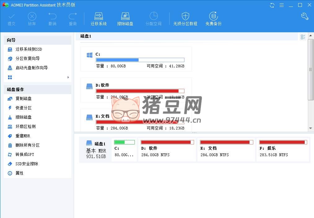The image size is (314, 218).
Task: Expand the more wizards arrow
Action: pyautogui.click(x=68, y=77)
